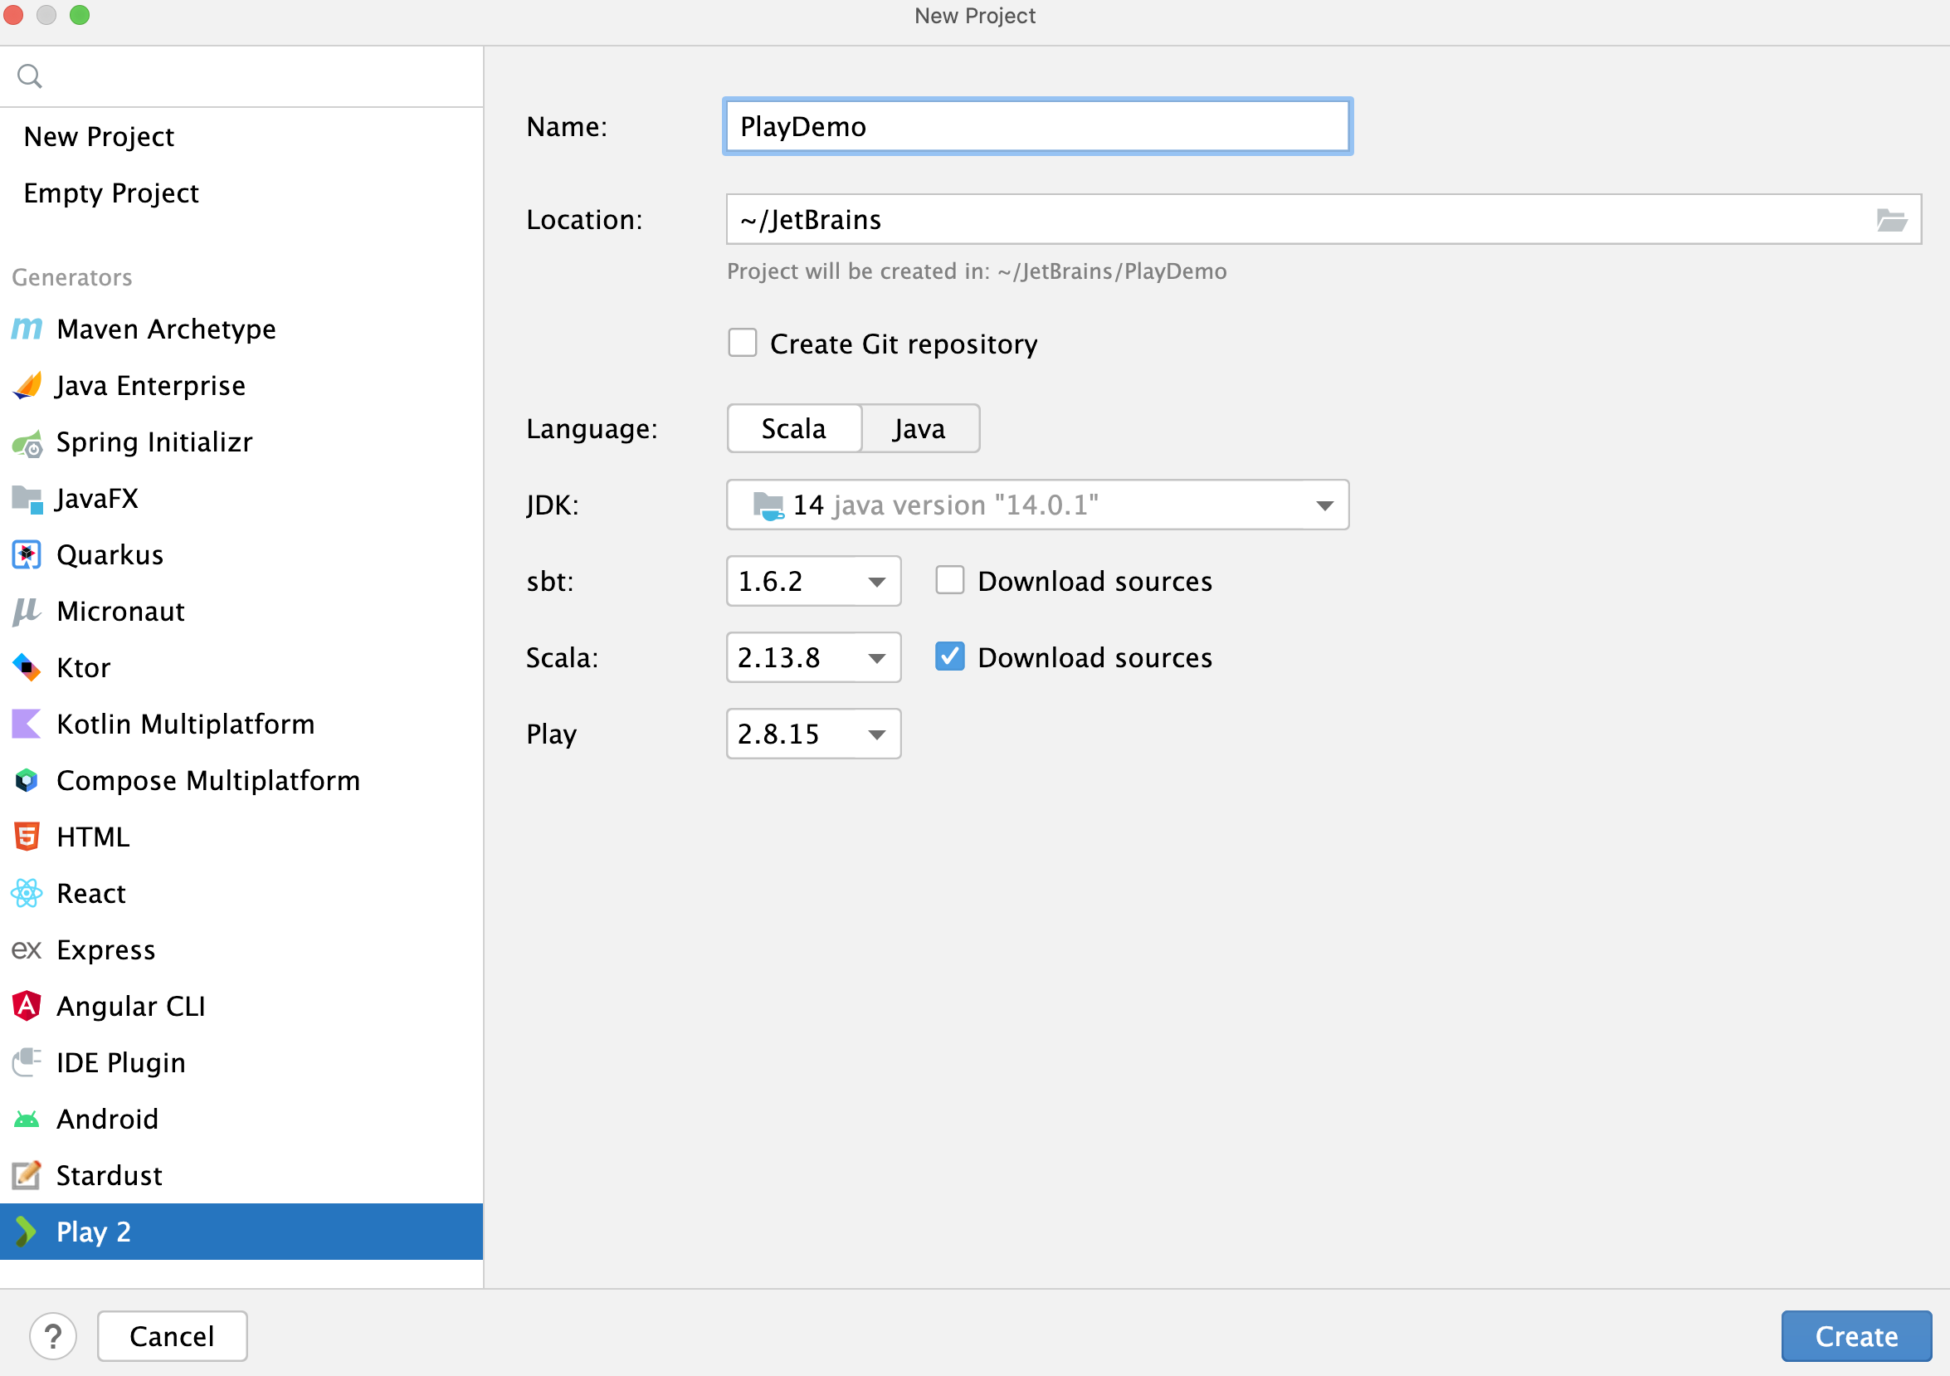
Task: Select New Project in sidebar
Action: pyautogui.click(x=100, y=137)
